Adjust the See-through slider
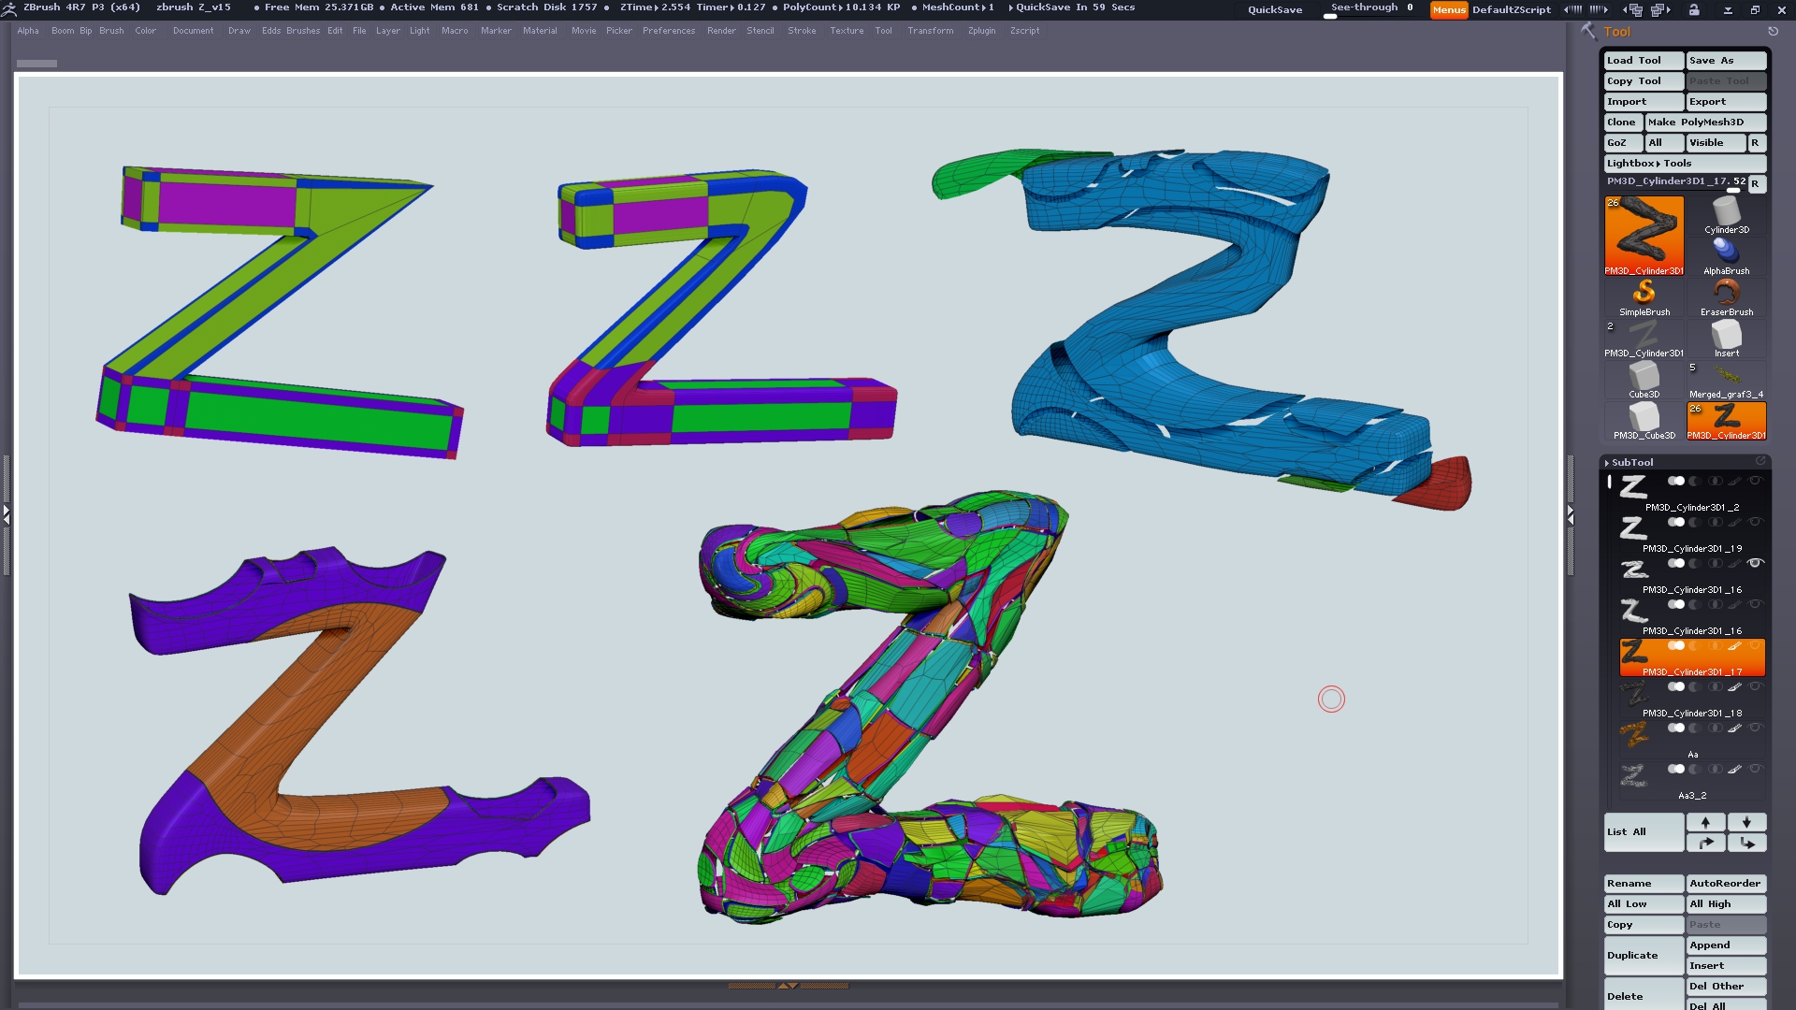The image size is (1796, 1010). (1370, 10)
